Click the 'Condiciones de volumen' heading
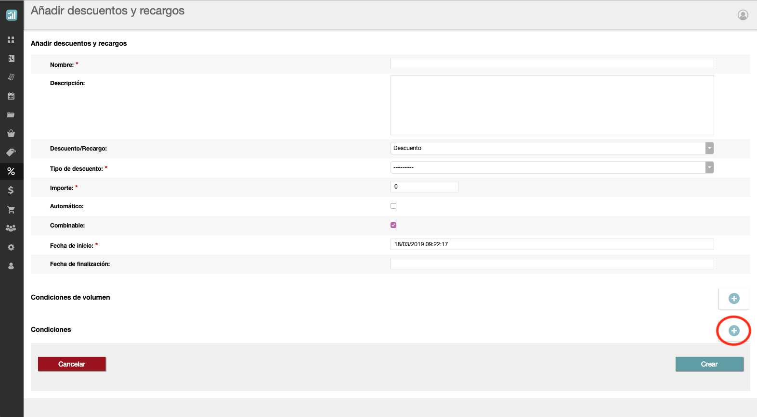The height and width of the screenshot is (417, 757). pyautogui.click(x=70, y=297)
